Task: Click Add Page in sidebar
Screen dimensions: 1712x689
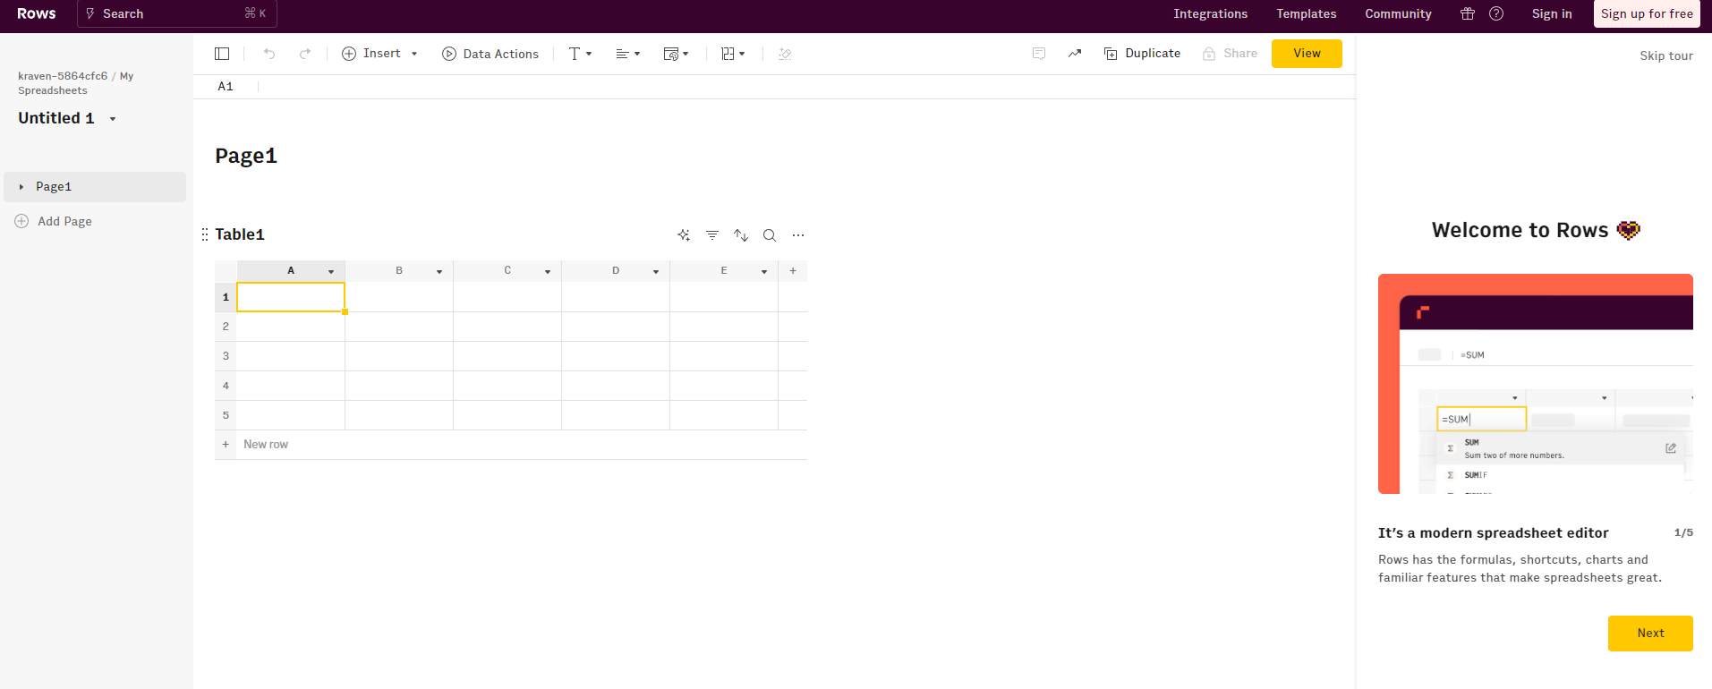Action: (54, 221)
